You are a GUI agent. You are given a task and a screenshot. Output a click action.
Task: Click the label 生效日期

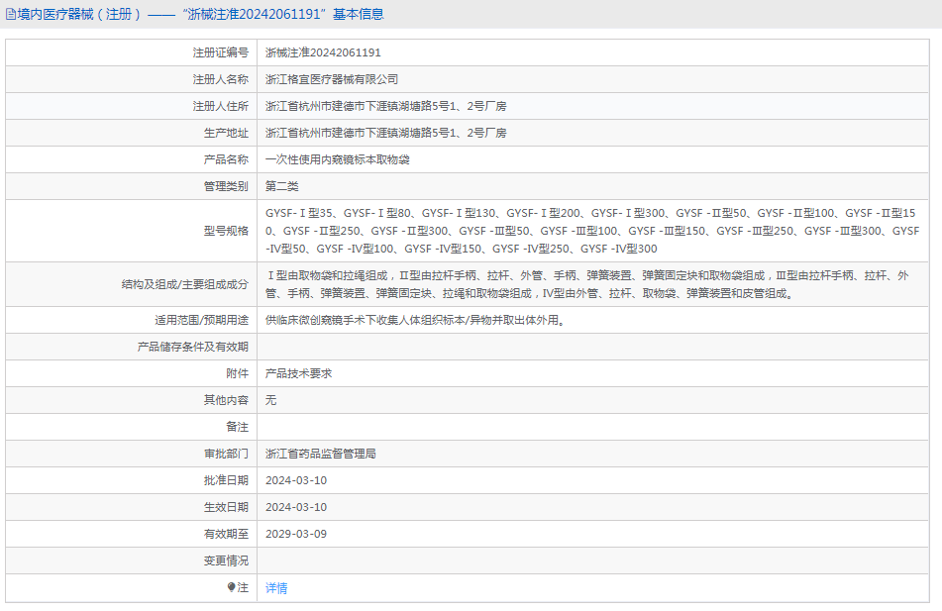click(x=226, y=507)
